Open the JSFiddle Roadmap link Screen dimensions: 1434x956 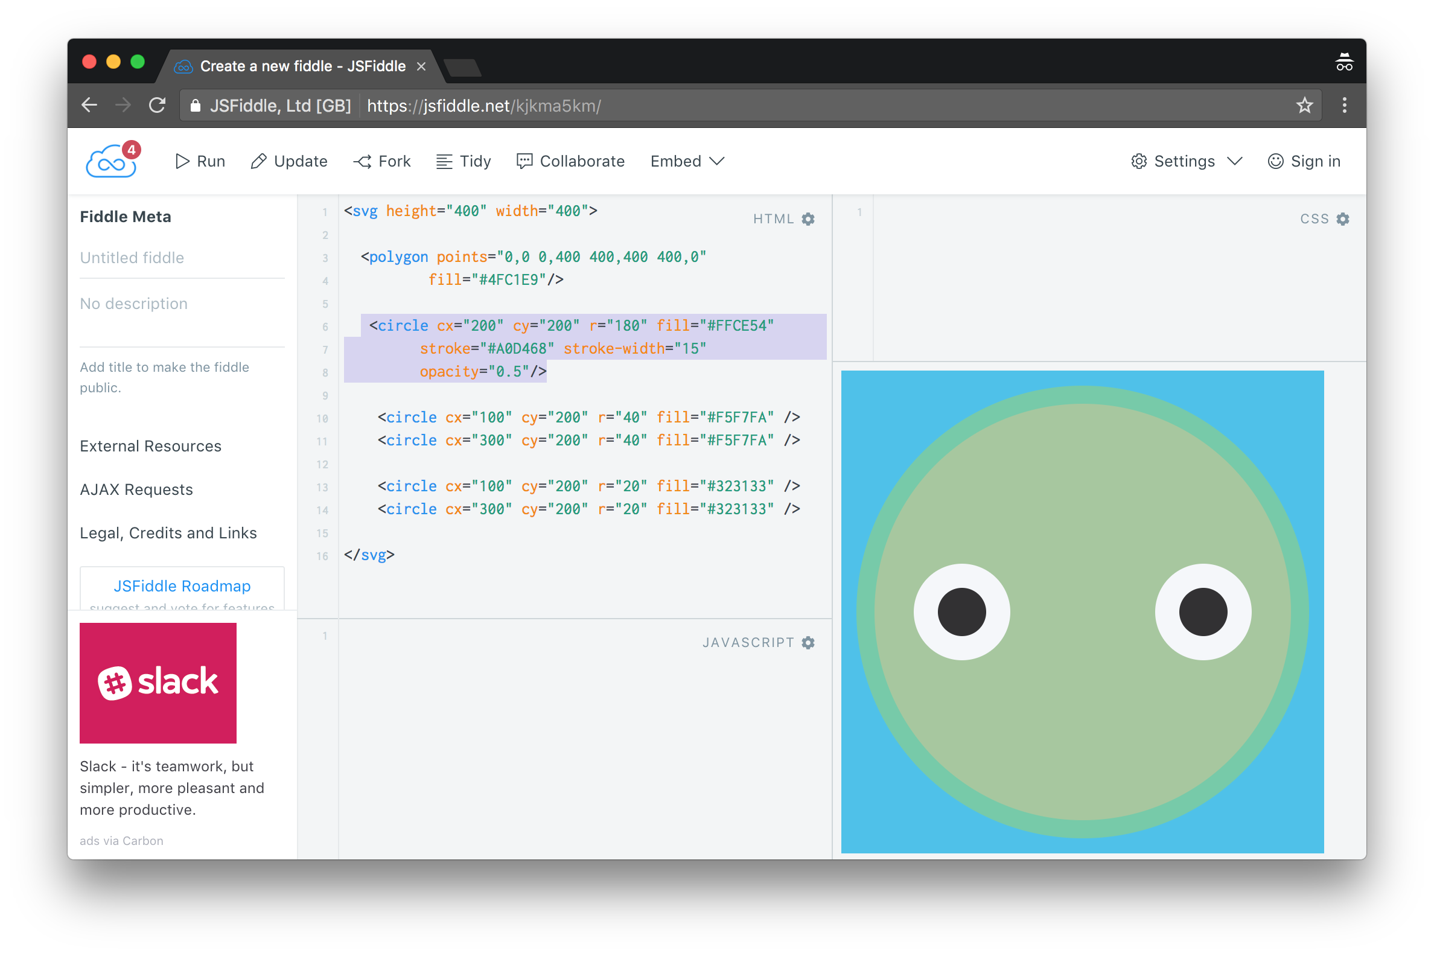pyautogui.click(x=182, y=586)
